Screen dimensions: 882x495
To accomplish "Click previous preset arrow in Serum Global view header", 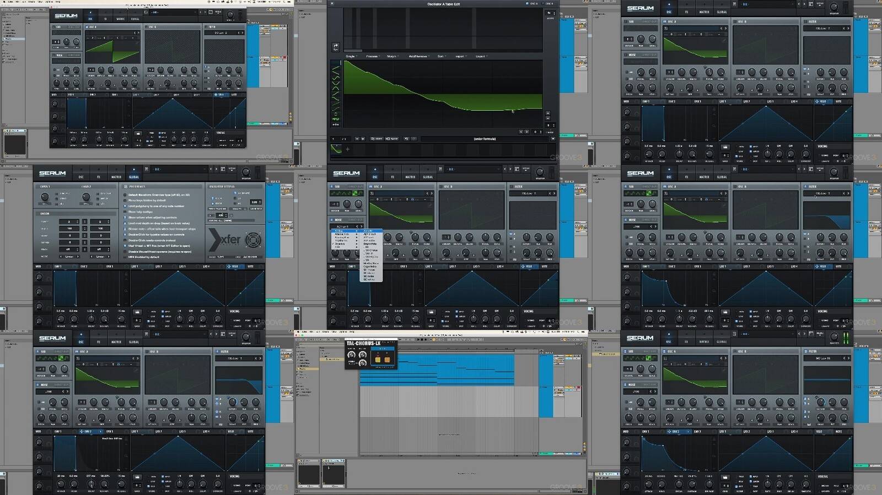I will coord(211,169).
